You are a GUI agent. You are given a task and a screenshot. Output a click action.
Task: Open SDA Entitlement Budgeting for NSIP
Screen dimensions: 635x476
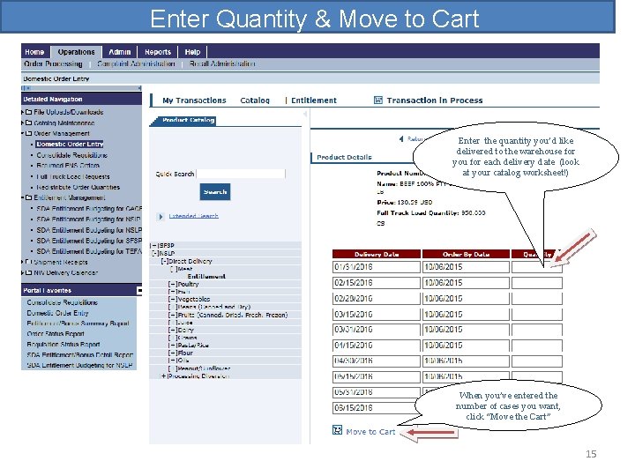(x=89, y=219)
